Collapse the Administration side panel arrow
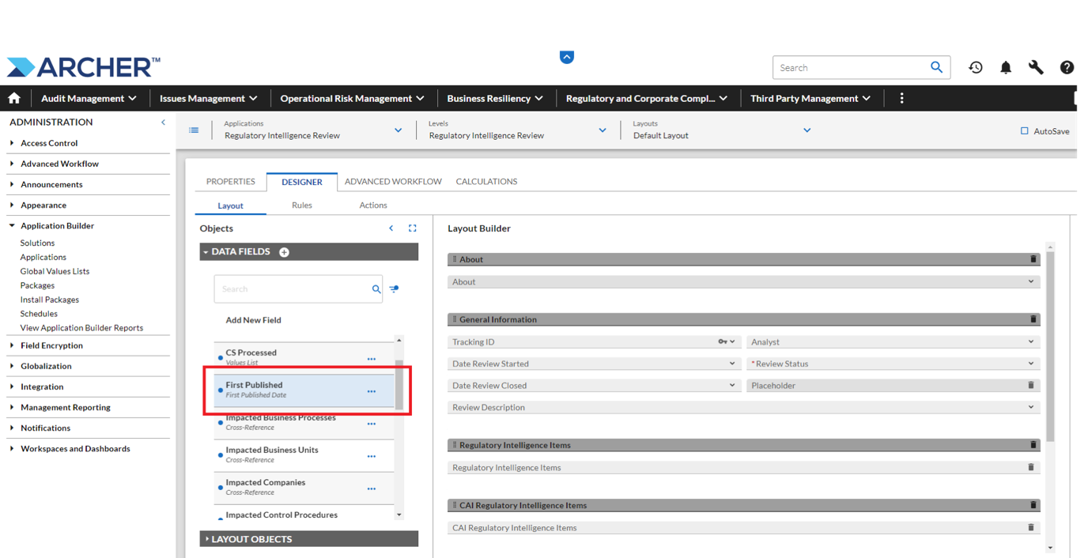 pos(163,122)
